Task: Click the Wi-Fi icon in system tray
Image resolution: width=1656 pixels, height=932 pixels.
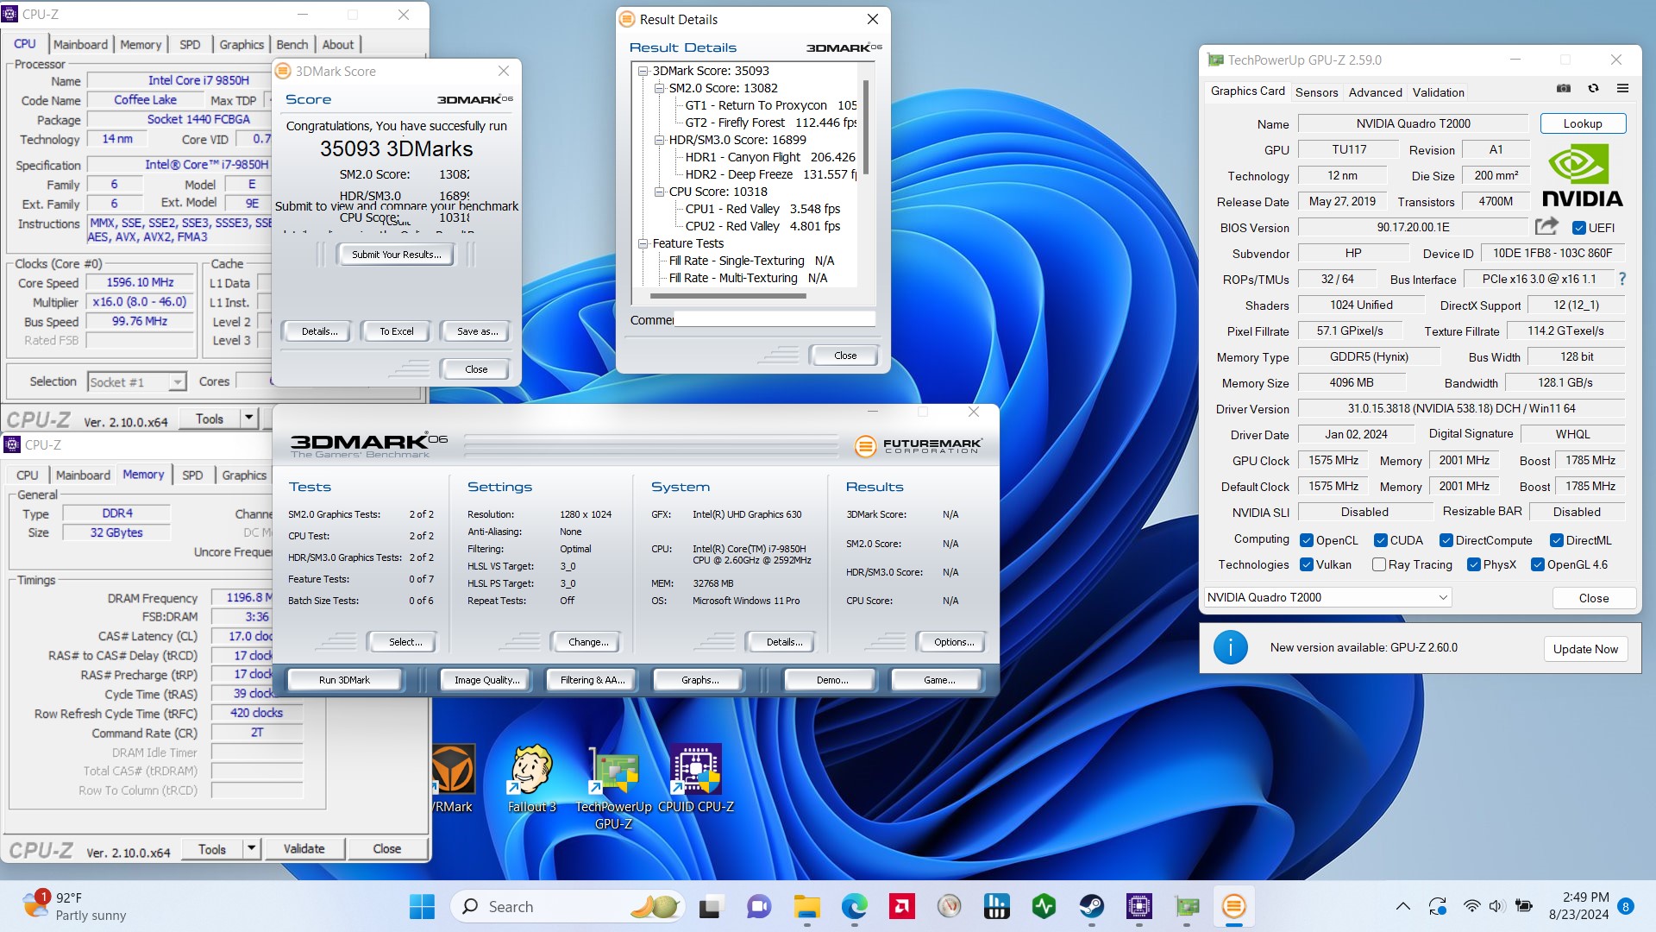Action: [x=1471, y=906]
